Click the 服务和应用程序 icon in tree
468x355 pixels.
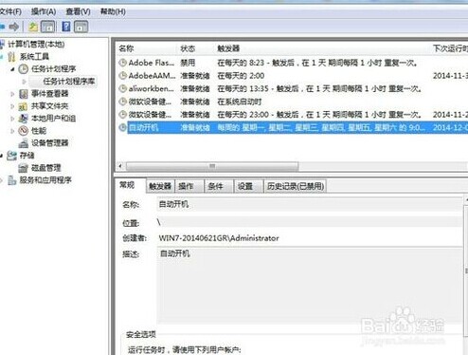tap(12, 180)
